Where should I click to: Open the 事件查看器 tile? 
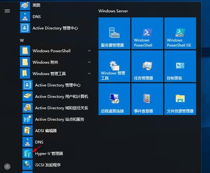(x=147, y=99)
